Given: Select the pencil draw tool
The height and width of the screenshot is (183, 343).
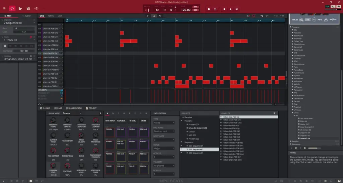Looking at the screenshot, I should click(148, 16).
